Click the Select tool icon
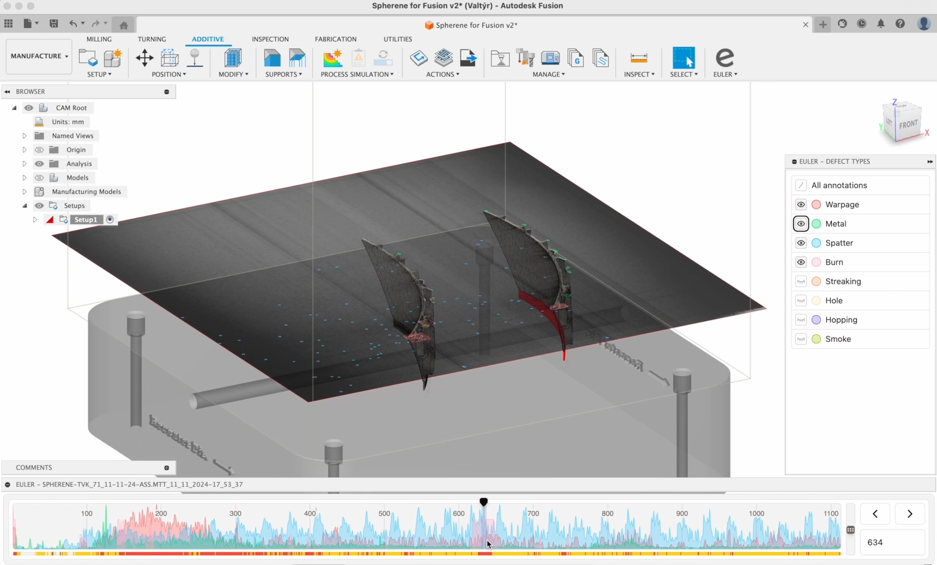This screenshot has height=565, width=937. 684,58
